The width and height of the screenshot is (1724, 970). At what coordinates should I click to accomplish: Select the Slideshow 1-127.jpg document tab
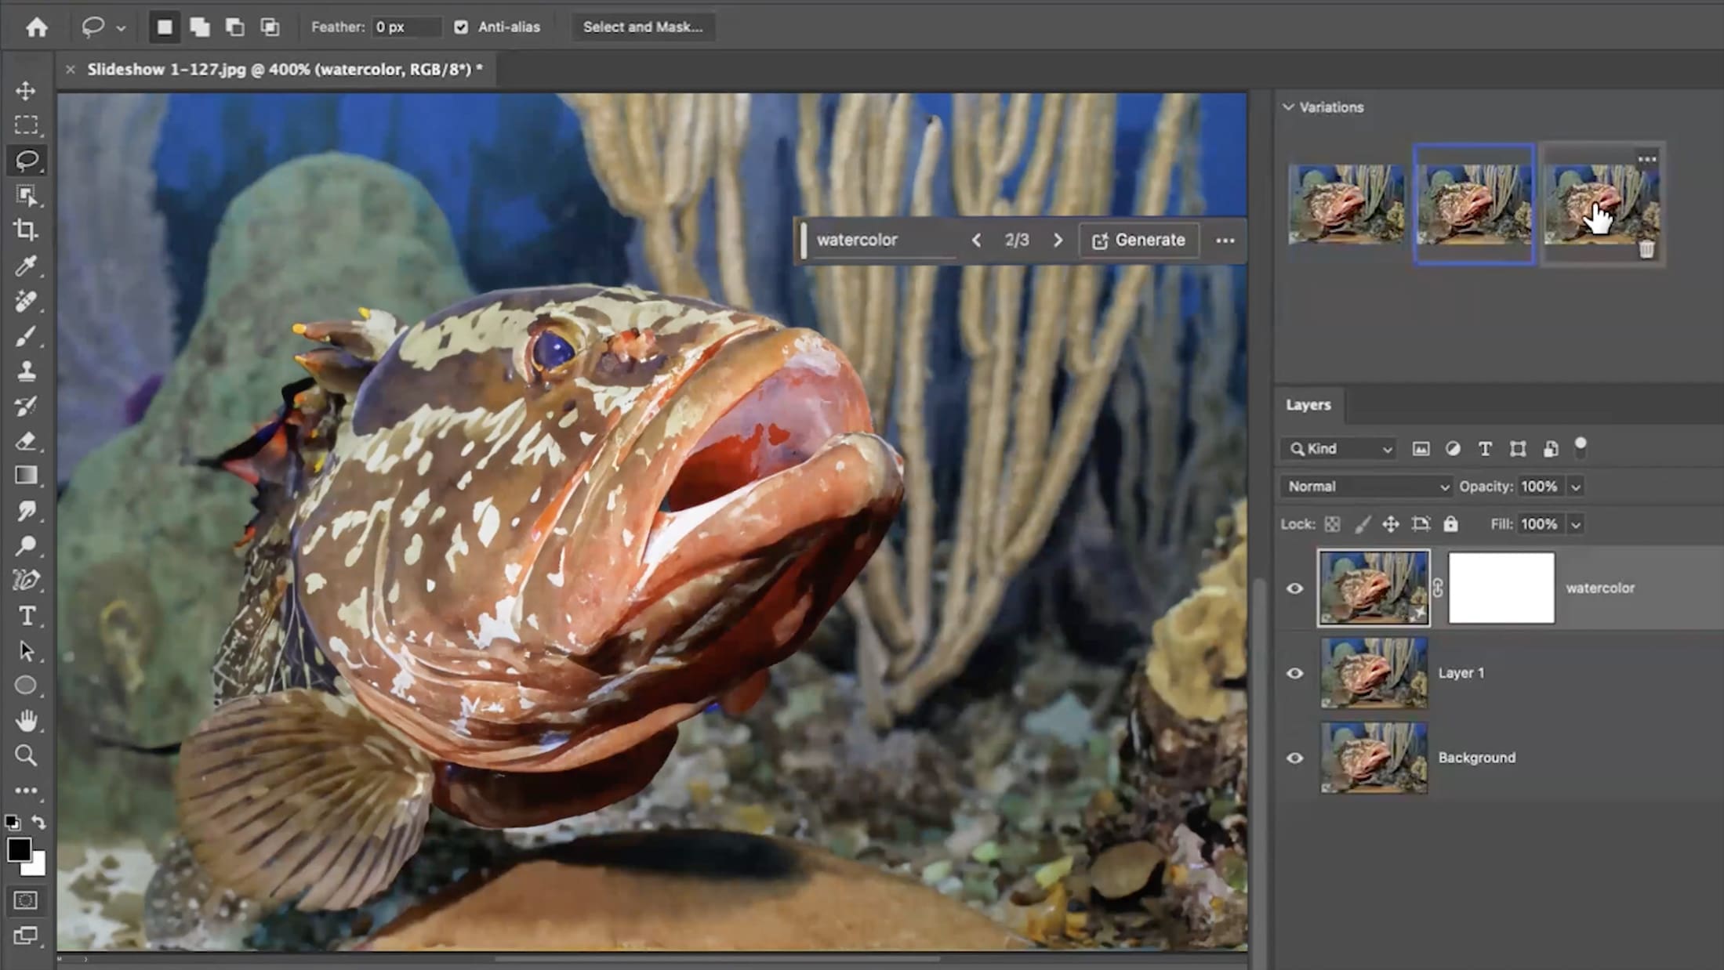[x=285, y=70]
